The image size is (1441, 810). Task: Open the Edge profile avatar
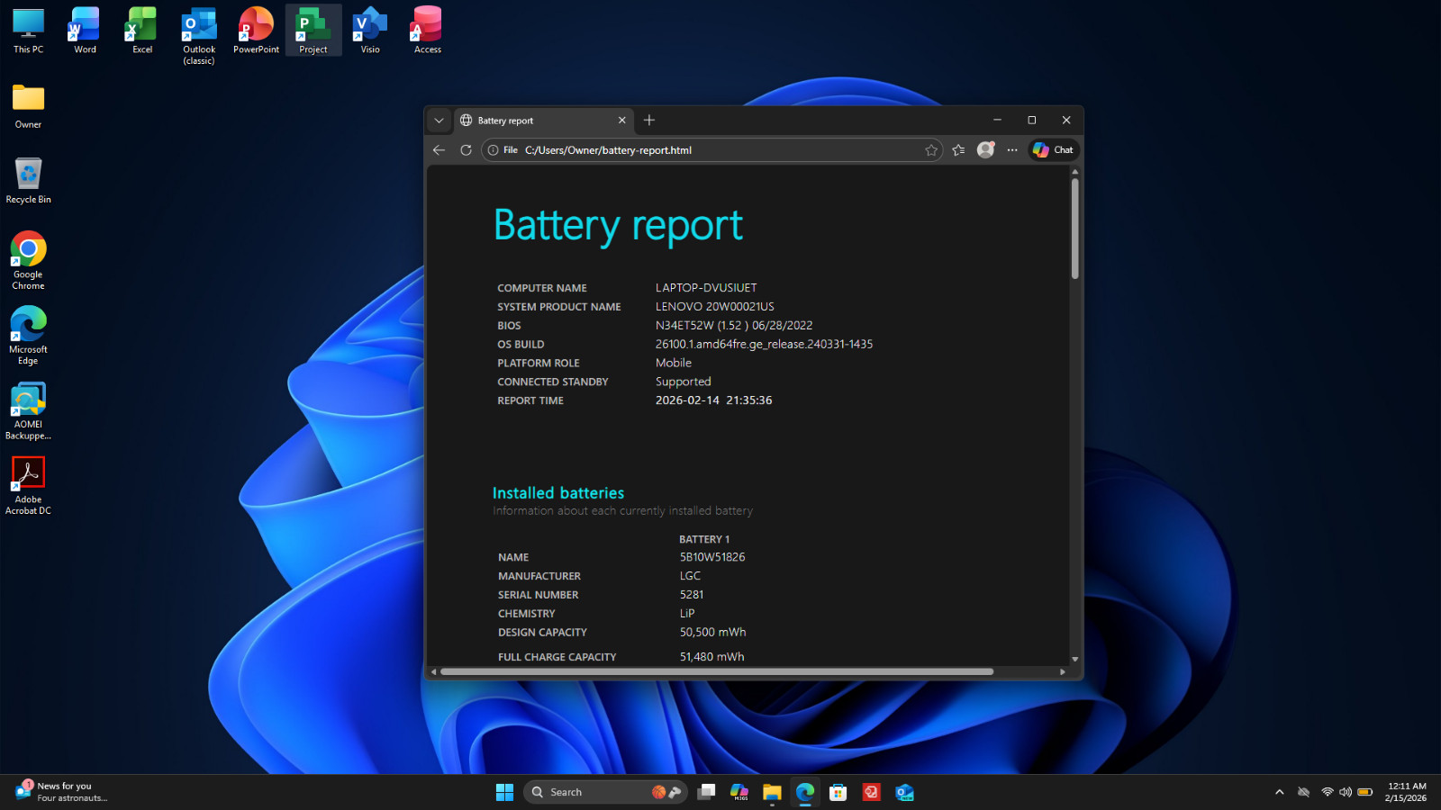pyautogui.click(x=986, y=149)
